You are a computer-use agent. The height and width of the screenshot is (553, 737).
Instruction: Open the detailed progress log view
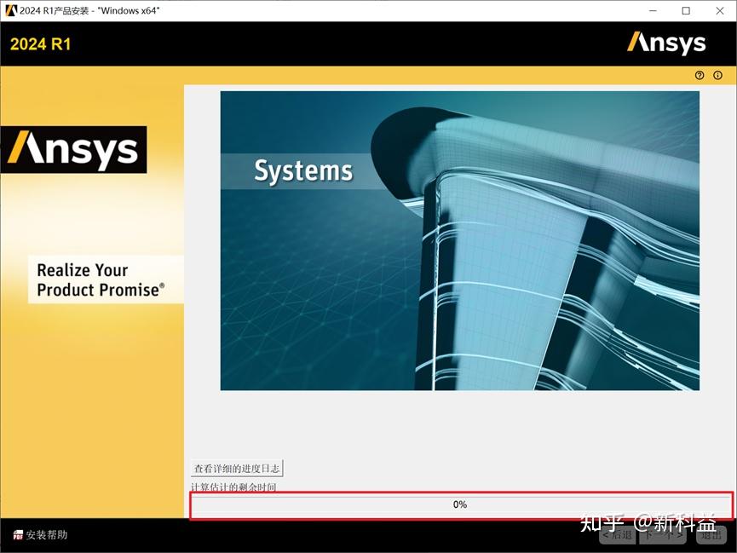tap(237, 468)
